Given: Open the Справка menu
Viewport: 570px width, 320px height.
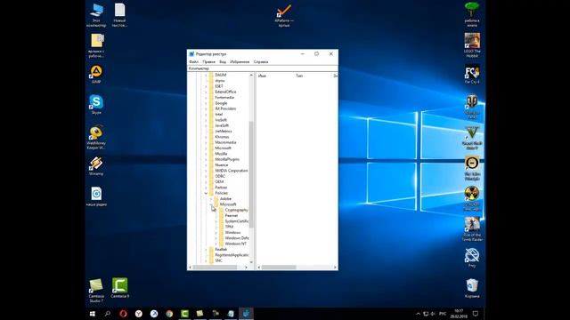Looking at the screenshot, I should coord(261,62).
